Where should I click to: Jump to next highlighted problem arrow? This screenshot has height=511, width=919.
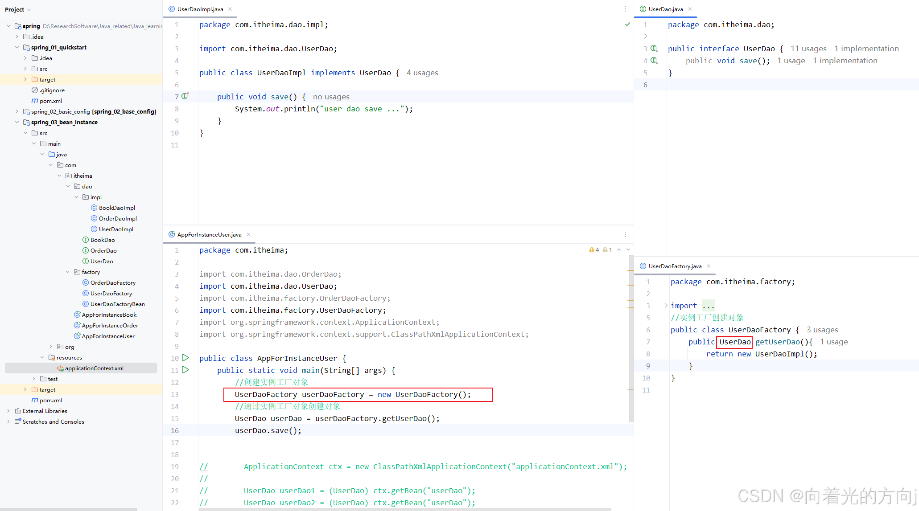628,249
